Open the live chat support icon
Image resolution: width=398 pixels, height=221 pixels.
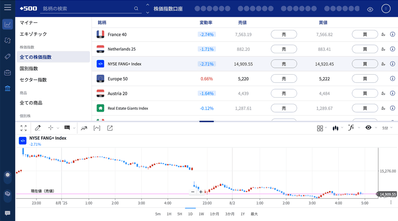pyautogui.click(x=7, y=213)
